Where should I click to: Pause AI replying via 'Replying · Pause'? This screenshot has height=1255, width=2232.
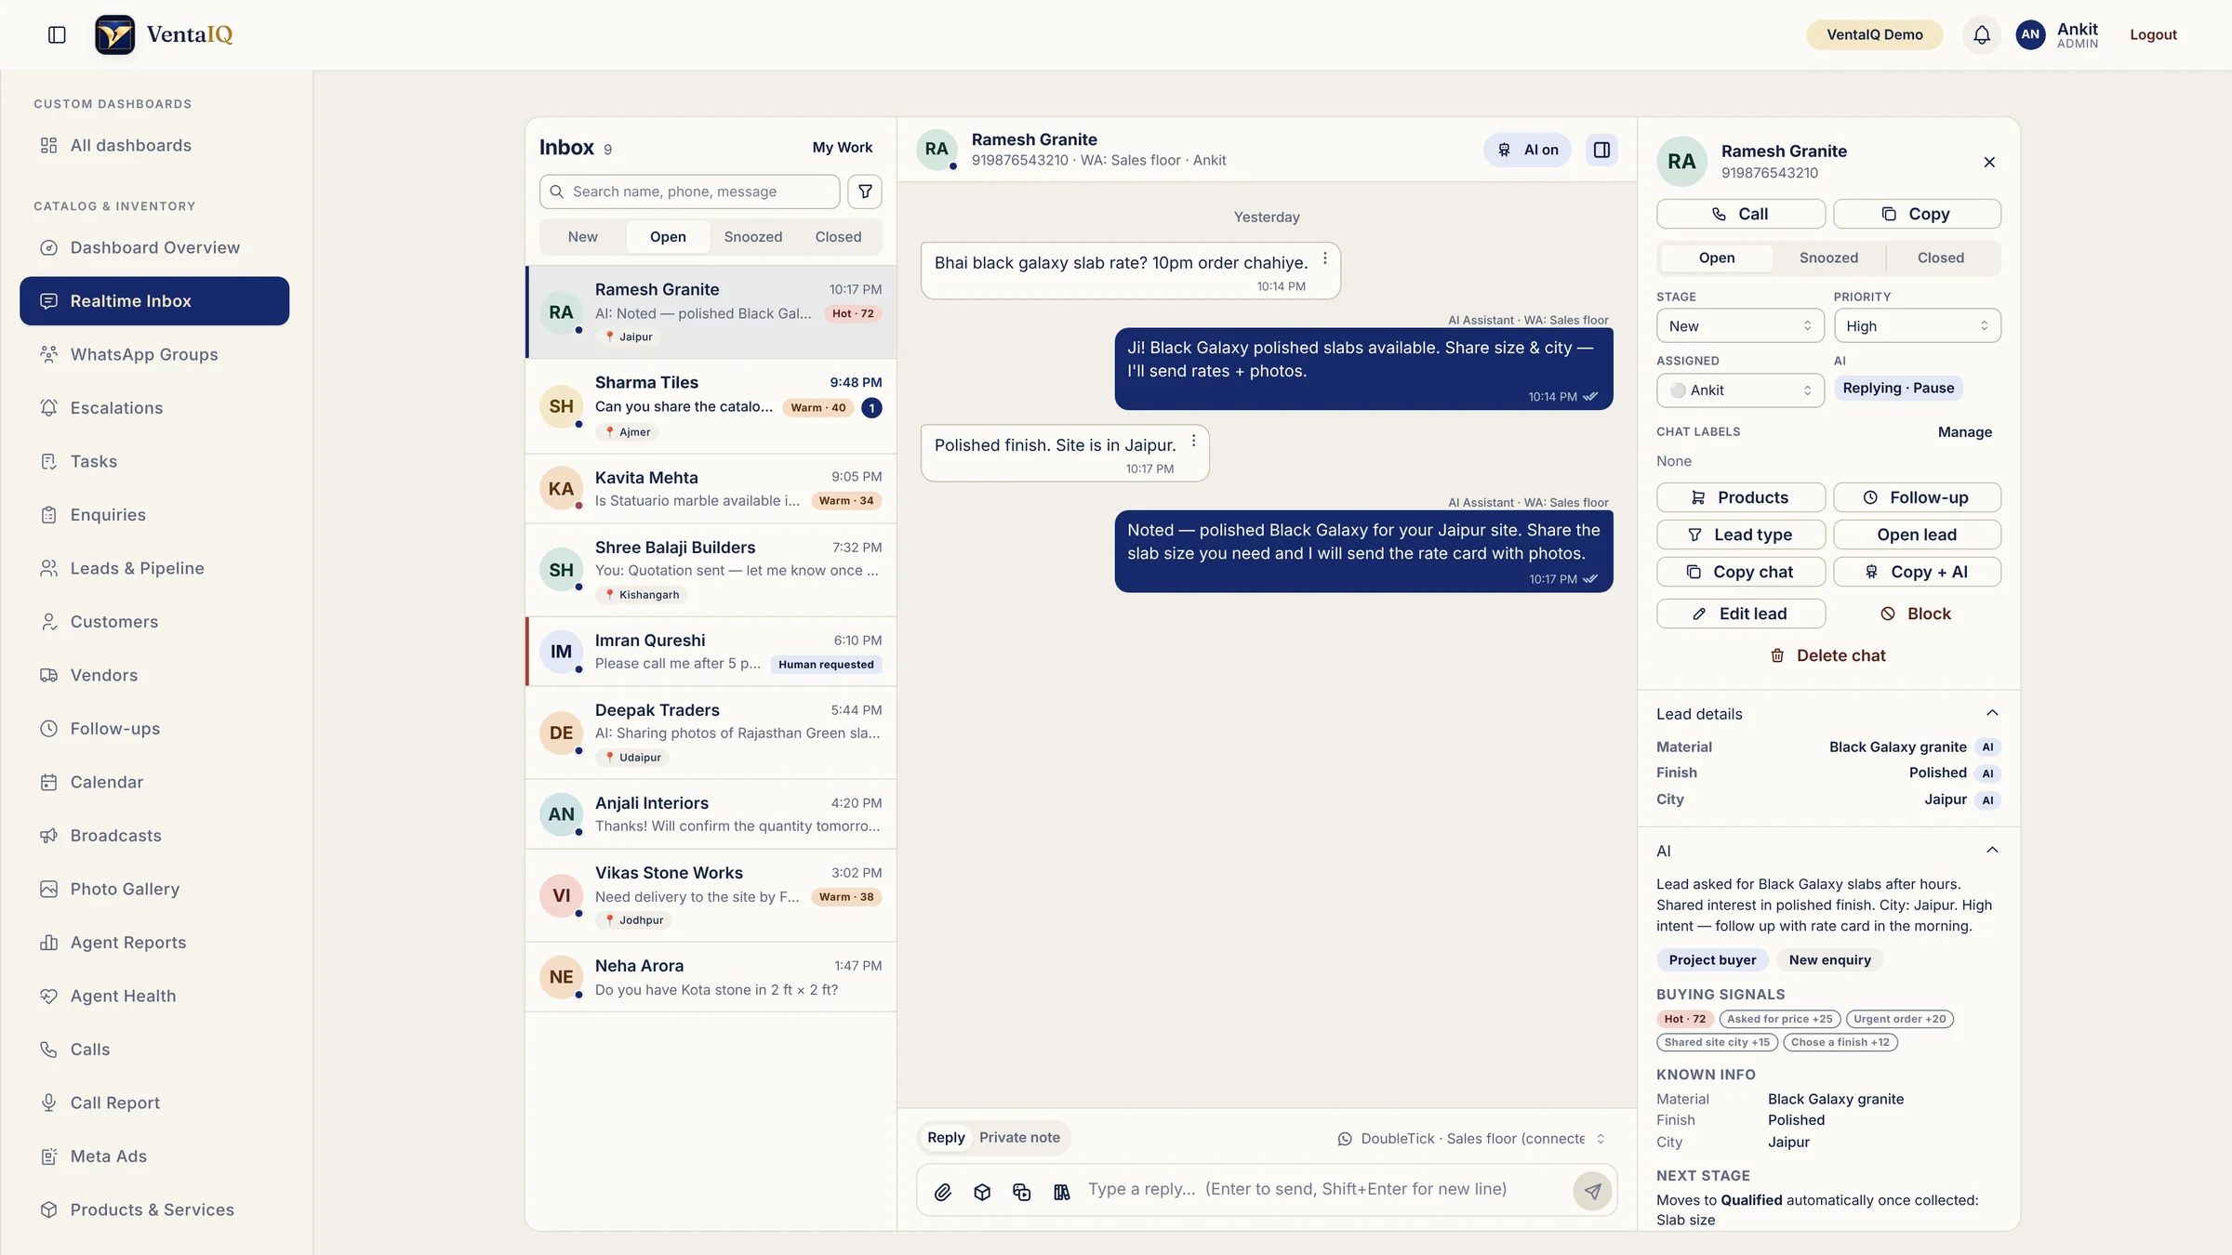point(1898,388)
